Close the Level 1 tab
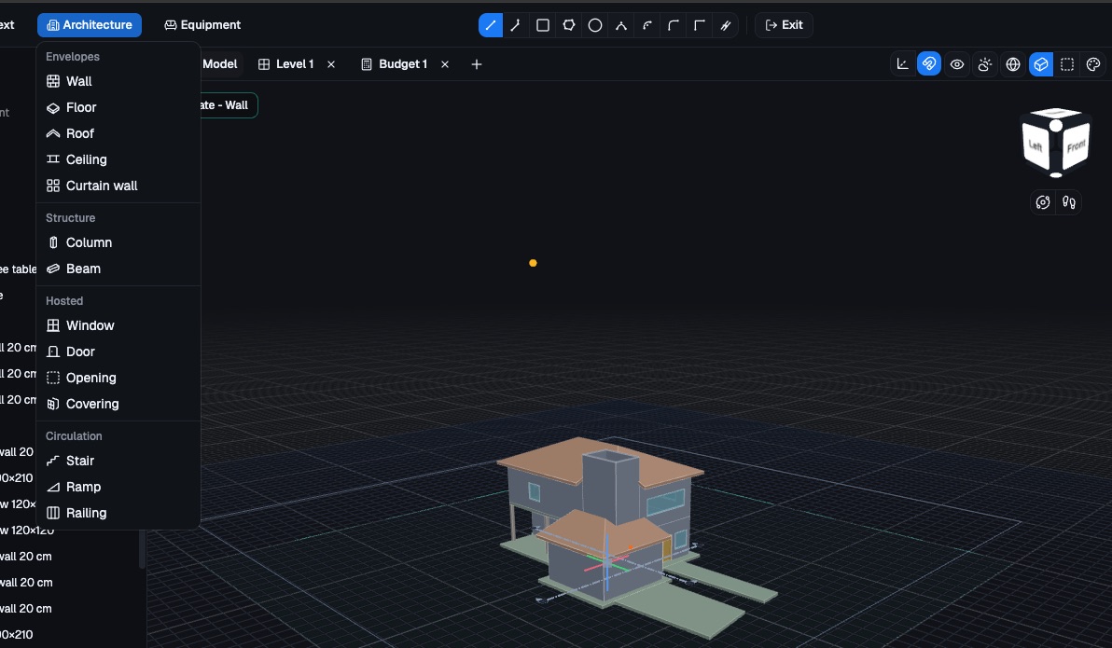Image resolution: width=1112 pixels, height=648 pixels. click(x=331, y=64)
